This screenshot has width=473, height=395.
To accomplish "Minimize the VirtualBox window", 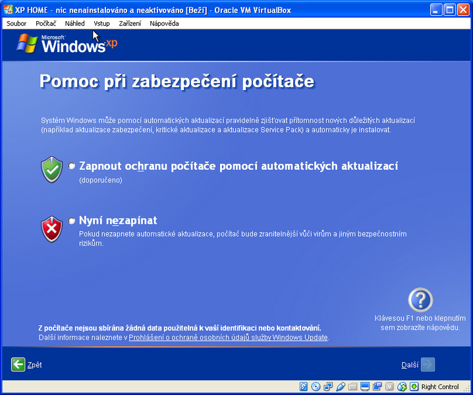I will pos(436,10).
